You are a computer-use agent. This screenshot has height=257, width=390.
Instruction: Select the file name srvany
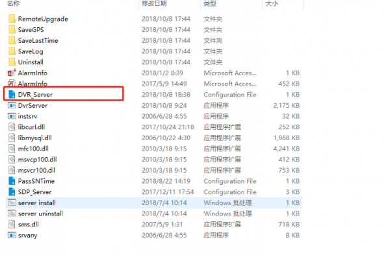(27, 235)
